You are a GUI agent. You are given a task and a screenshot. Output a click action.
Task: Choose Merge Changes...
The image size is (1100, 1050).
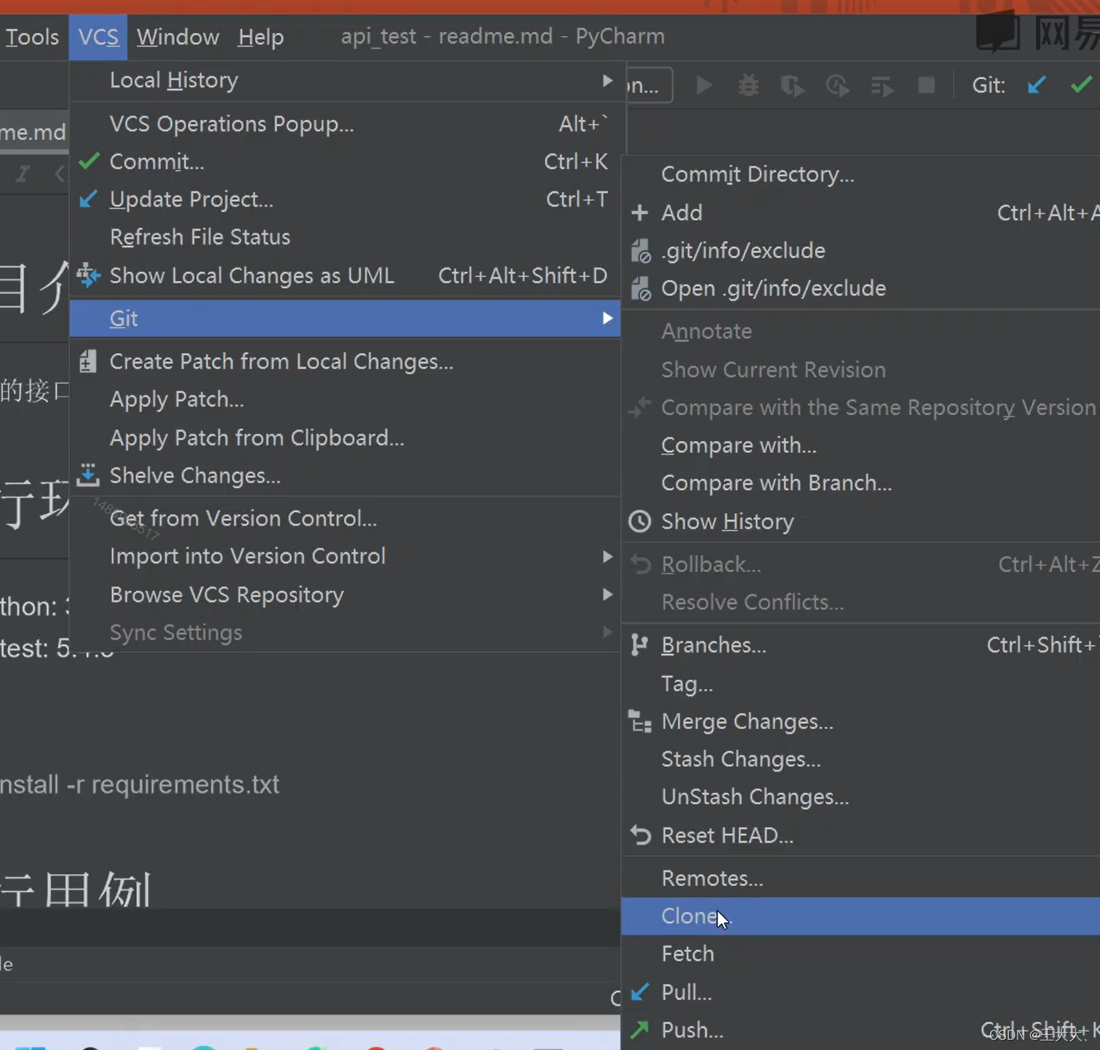tap(861, 721)
